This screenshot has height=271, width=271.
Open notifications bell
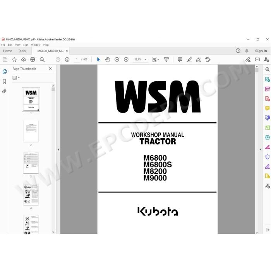tap(247, 51)
